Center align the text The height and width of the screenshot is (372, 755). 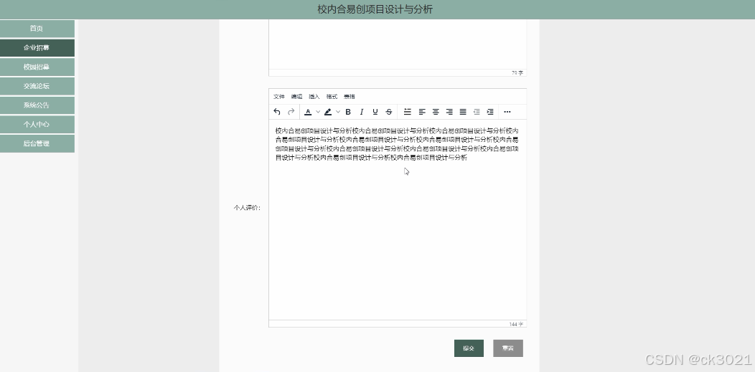[x=436, y=112]
